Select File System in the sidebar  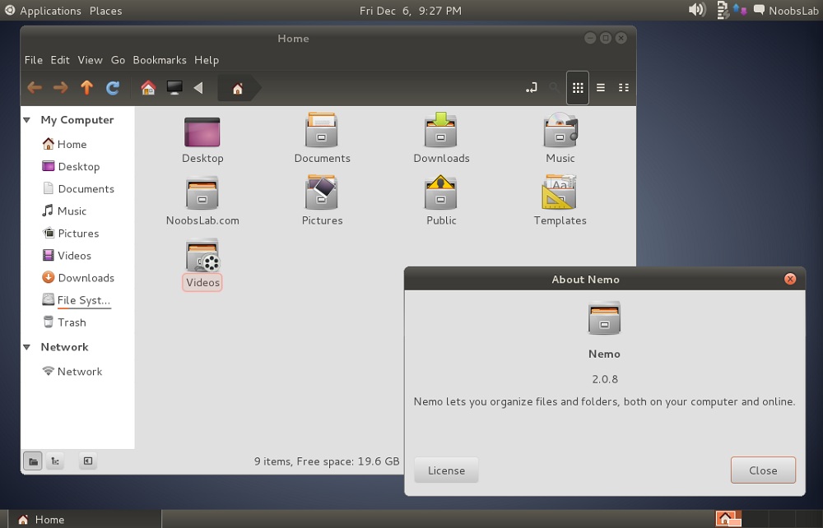point(77,300)
